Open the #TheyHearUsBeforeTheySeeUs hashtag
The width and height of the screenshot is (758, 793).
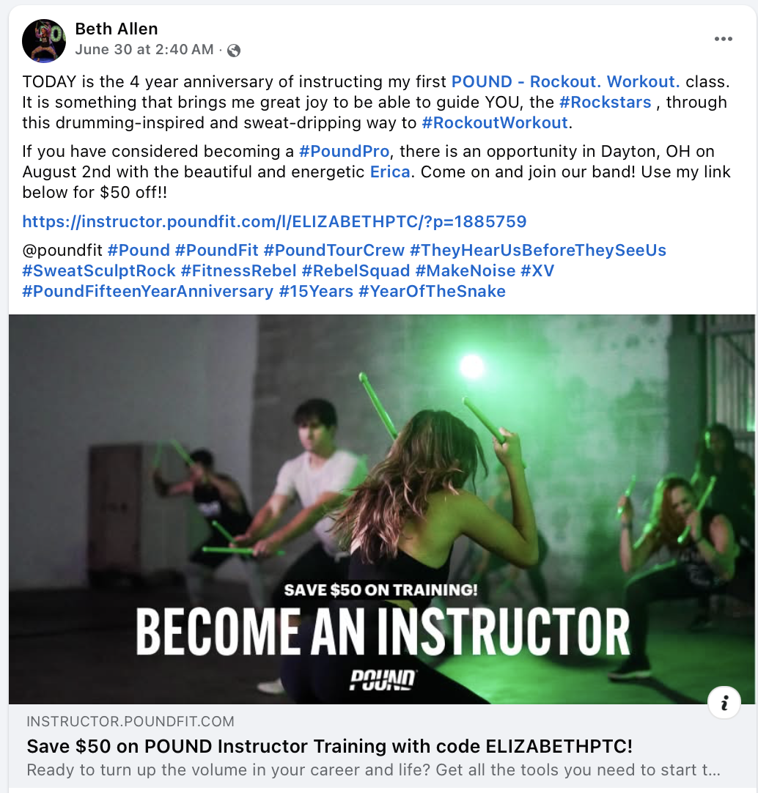[538, 251]
